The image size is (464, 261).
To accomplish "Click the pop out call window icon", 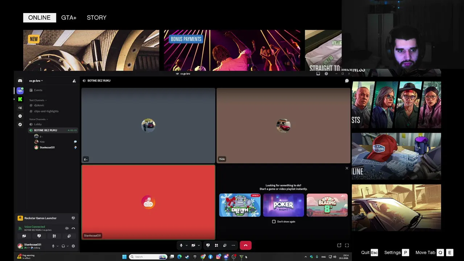I will pyautogui.click(x=339, y=245).
